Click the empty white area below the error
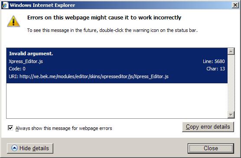This screenshot has width=241, height=158. click(x=117, y=101)
